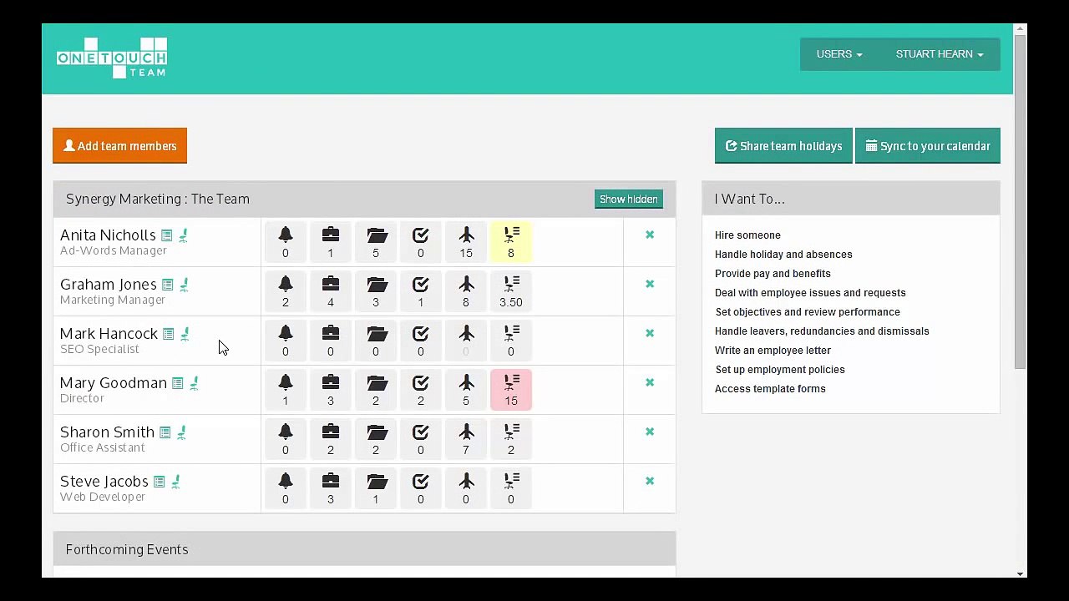
Task: Open Provide pay and benefits link
Action: click(773, 274)
